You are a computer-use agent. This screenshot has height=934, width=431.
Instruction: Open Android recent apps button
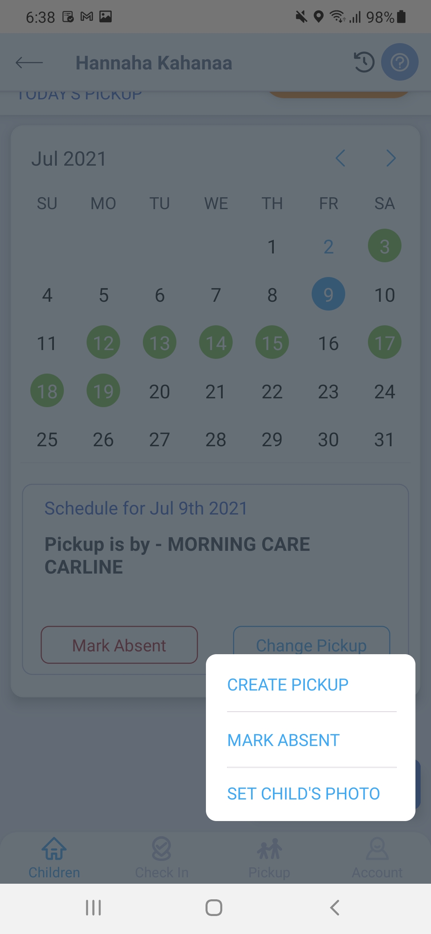coord(93,908)
